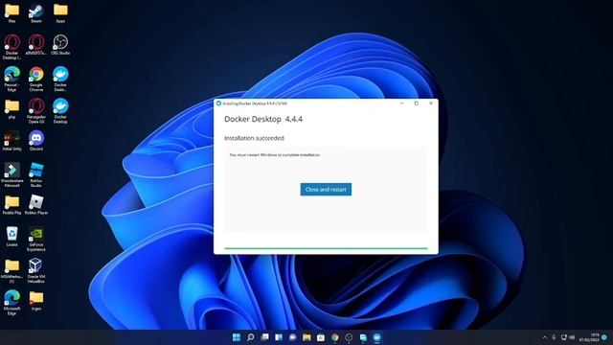Close the Docker Desktop installer window
This screenshot has width=613, height=345.
tap(431, 103)
